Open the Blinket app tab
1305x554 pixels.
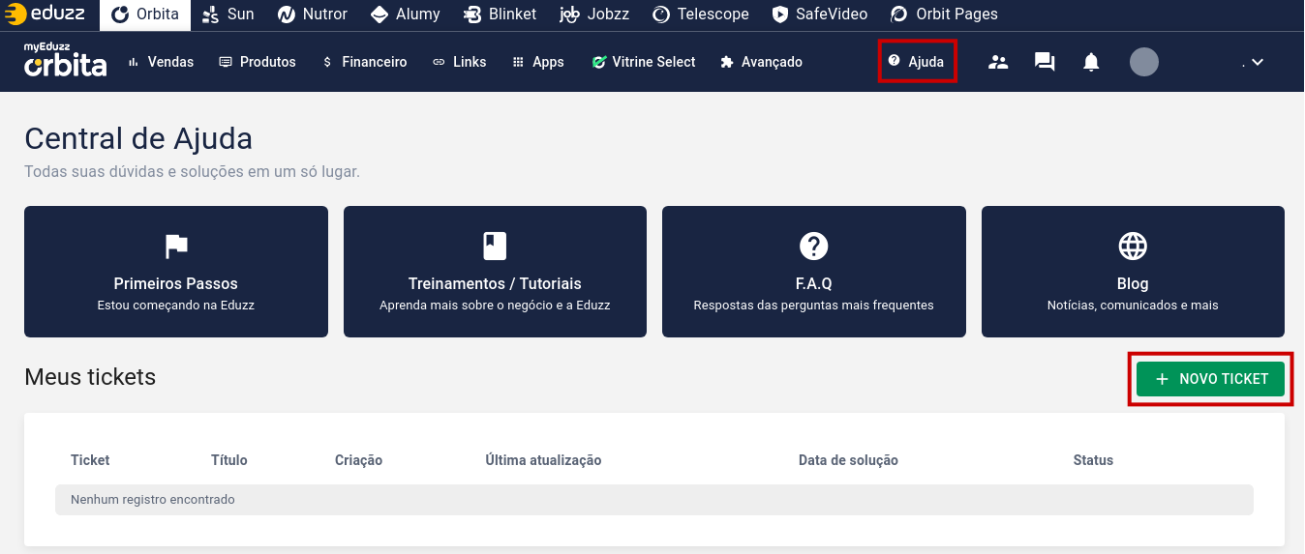(x=500, y=15)
